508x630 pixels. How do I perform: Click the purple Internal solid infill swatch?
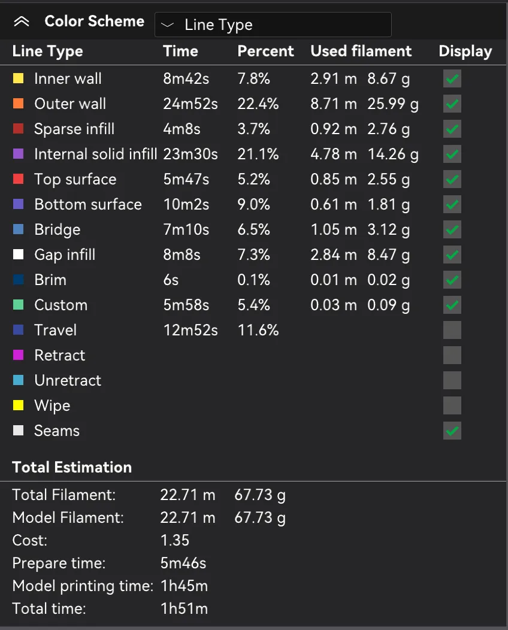(19, 154)
